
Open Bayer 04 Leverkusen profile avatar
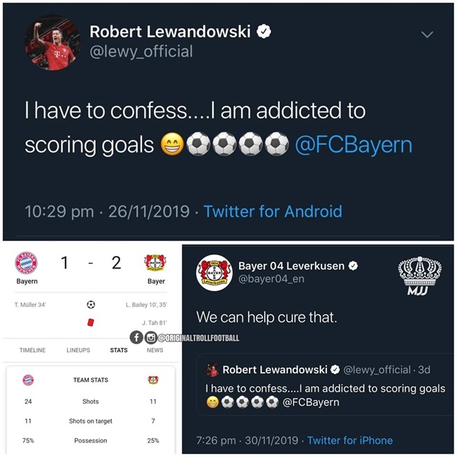(x=214, y=273)
